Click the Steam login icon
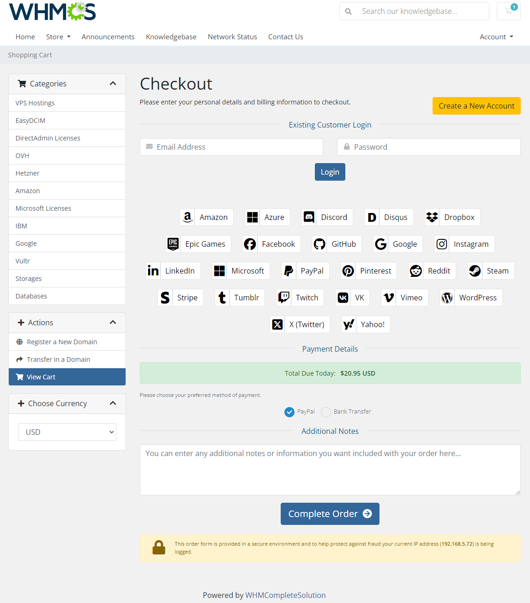This screenshot has height=603, width=530. 475,271
